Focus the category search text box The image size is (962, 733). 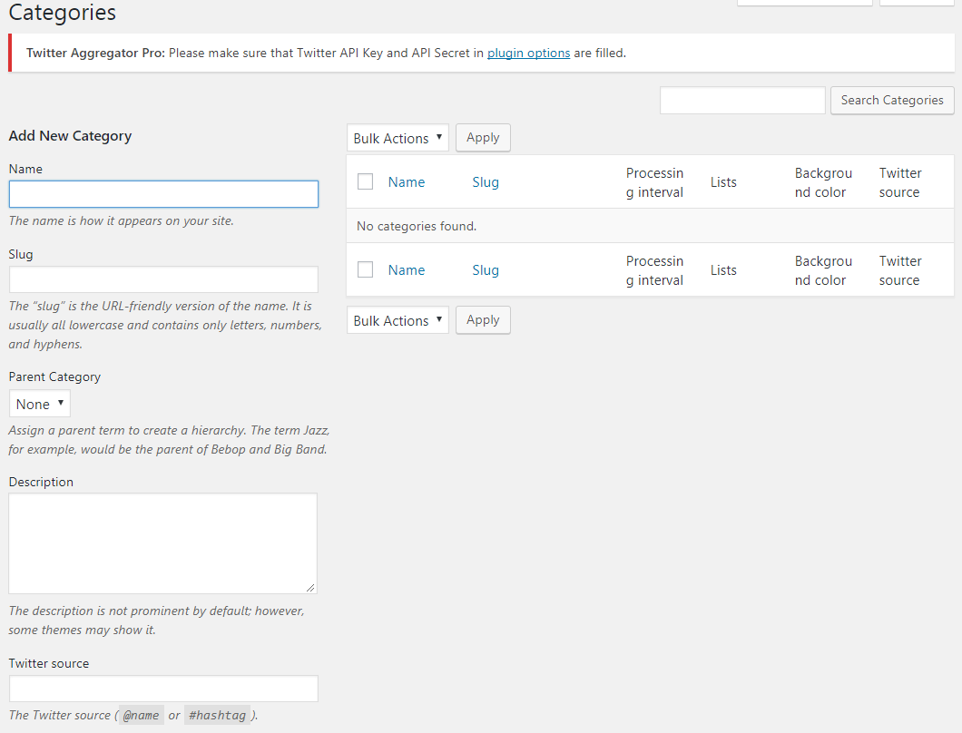point(742,101)
